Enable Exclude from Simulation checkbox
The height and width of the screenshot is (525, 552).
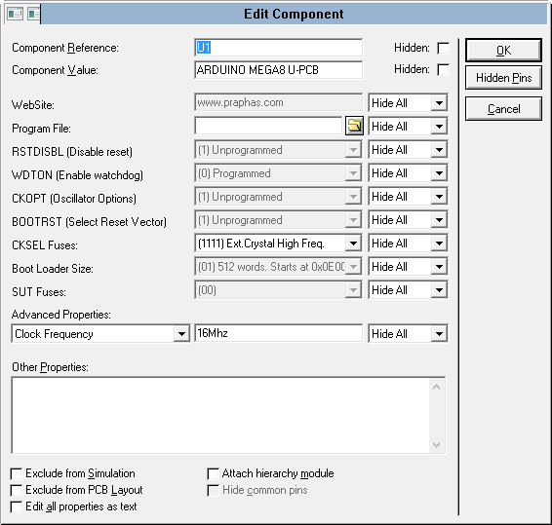[17, 473]
